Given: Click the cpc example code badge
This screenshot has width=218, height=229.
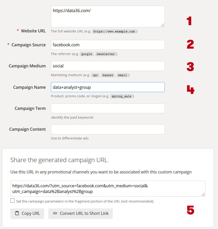Looking at the screenshot, I should pos(95,75).
